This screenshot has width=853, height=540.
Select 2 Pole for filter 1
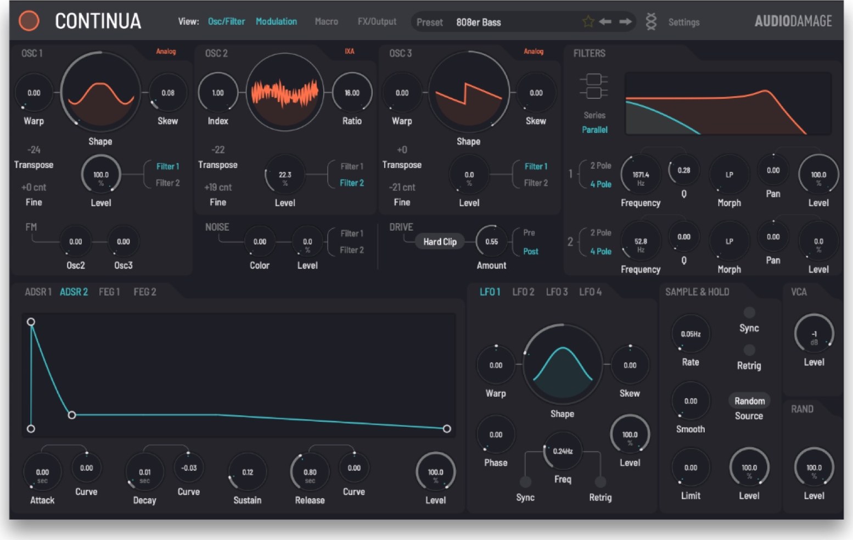(601, 165)
